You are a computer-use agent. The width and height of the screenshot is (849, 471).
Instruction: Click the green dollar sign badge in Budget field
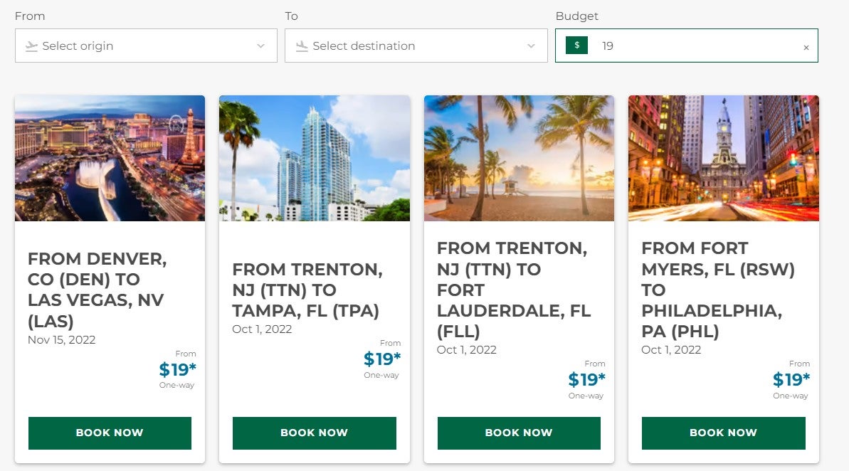[576, 46]
